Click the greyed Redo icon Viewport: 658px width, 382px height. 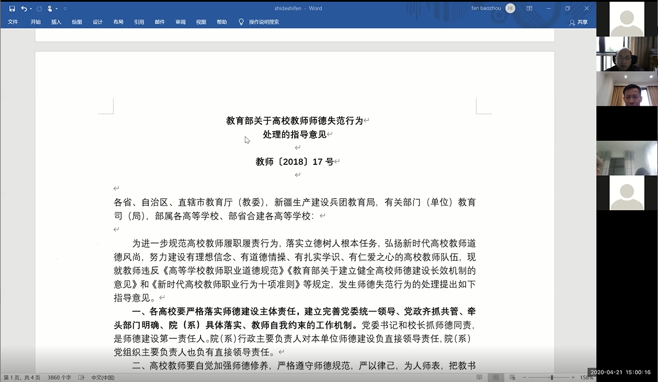tap(39, 9)
